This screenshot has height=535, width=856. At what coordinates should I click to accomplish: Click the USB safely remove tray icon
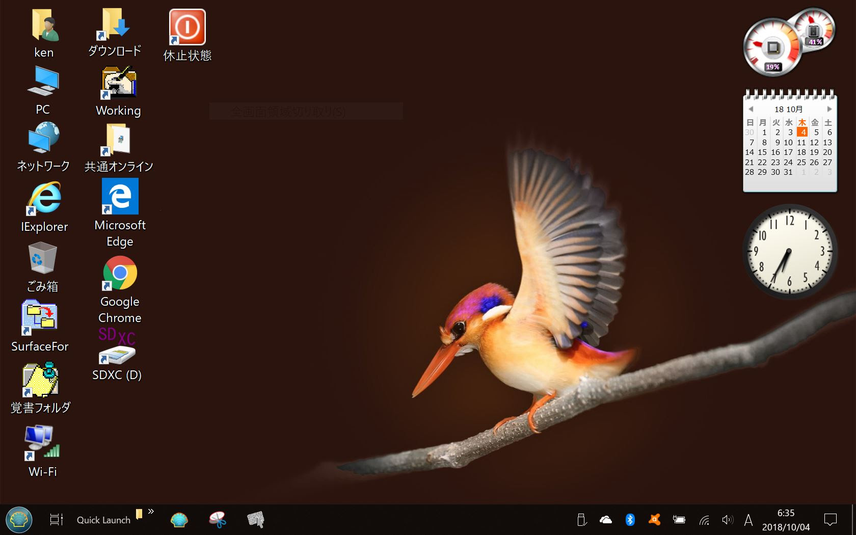tap(581, 520)
